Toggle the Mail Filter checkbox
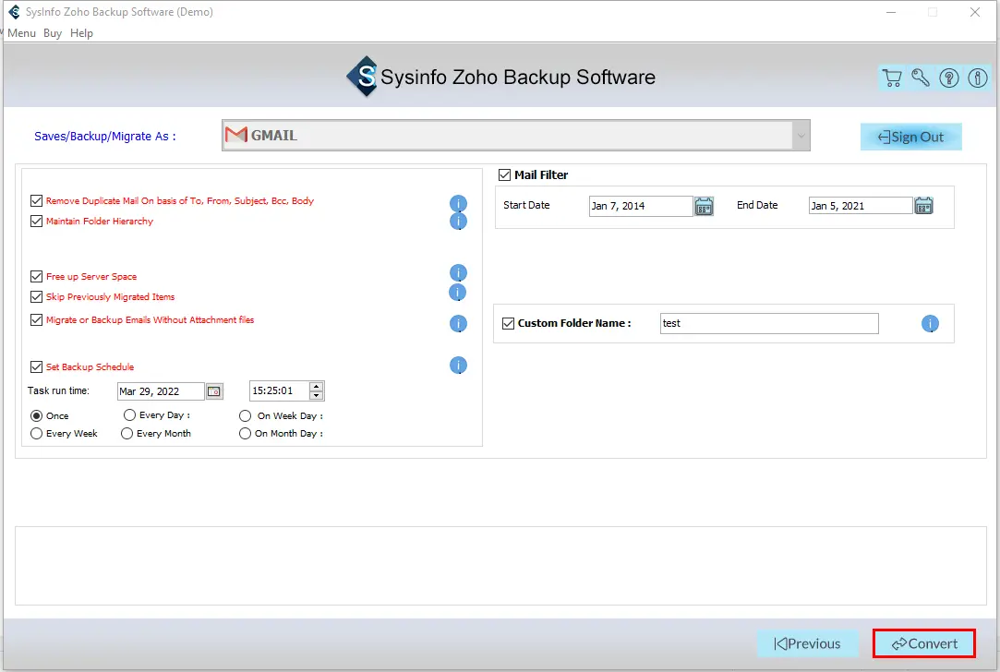Image resolution: width=1000 pixels, height=672 pixels. tap(505, 175)
